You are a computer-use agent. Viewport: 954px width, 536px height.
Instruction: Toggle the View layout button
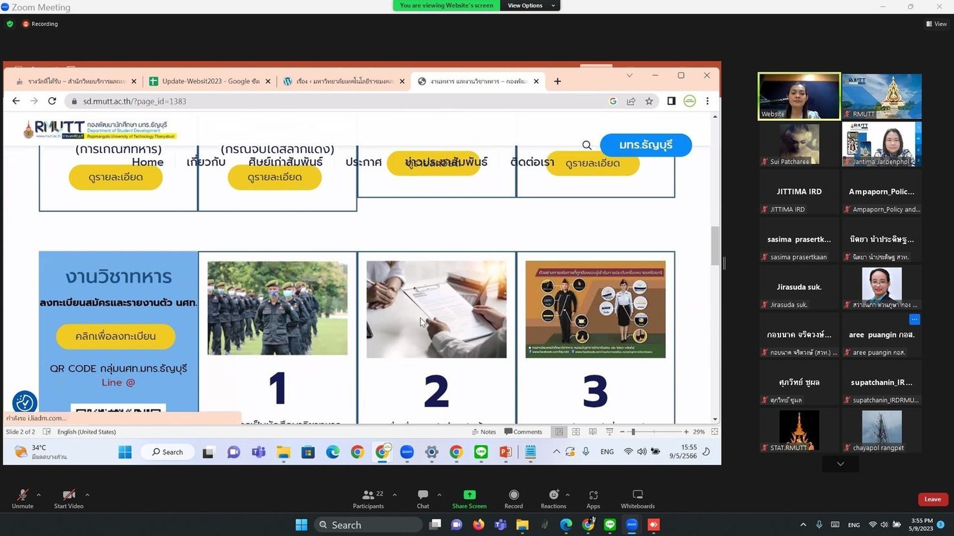click(x=937, y=24)
